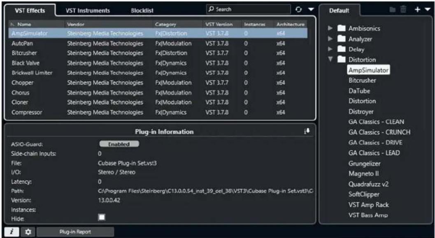This screenshot has height=238, width=435.
Task: Select Quadrafuzz v2 in the collection tree
Action: click(x=368, y=184)
